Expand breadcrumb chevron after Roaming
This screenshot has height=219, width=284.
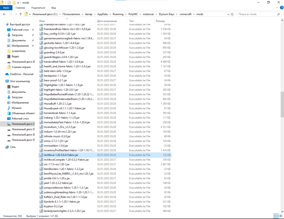126,14
